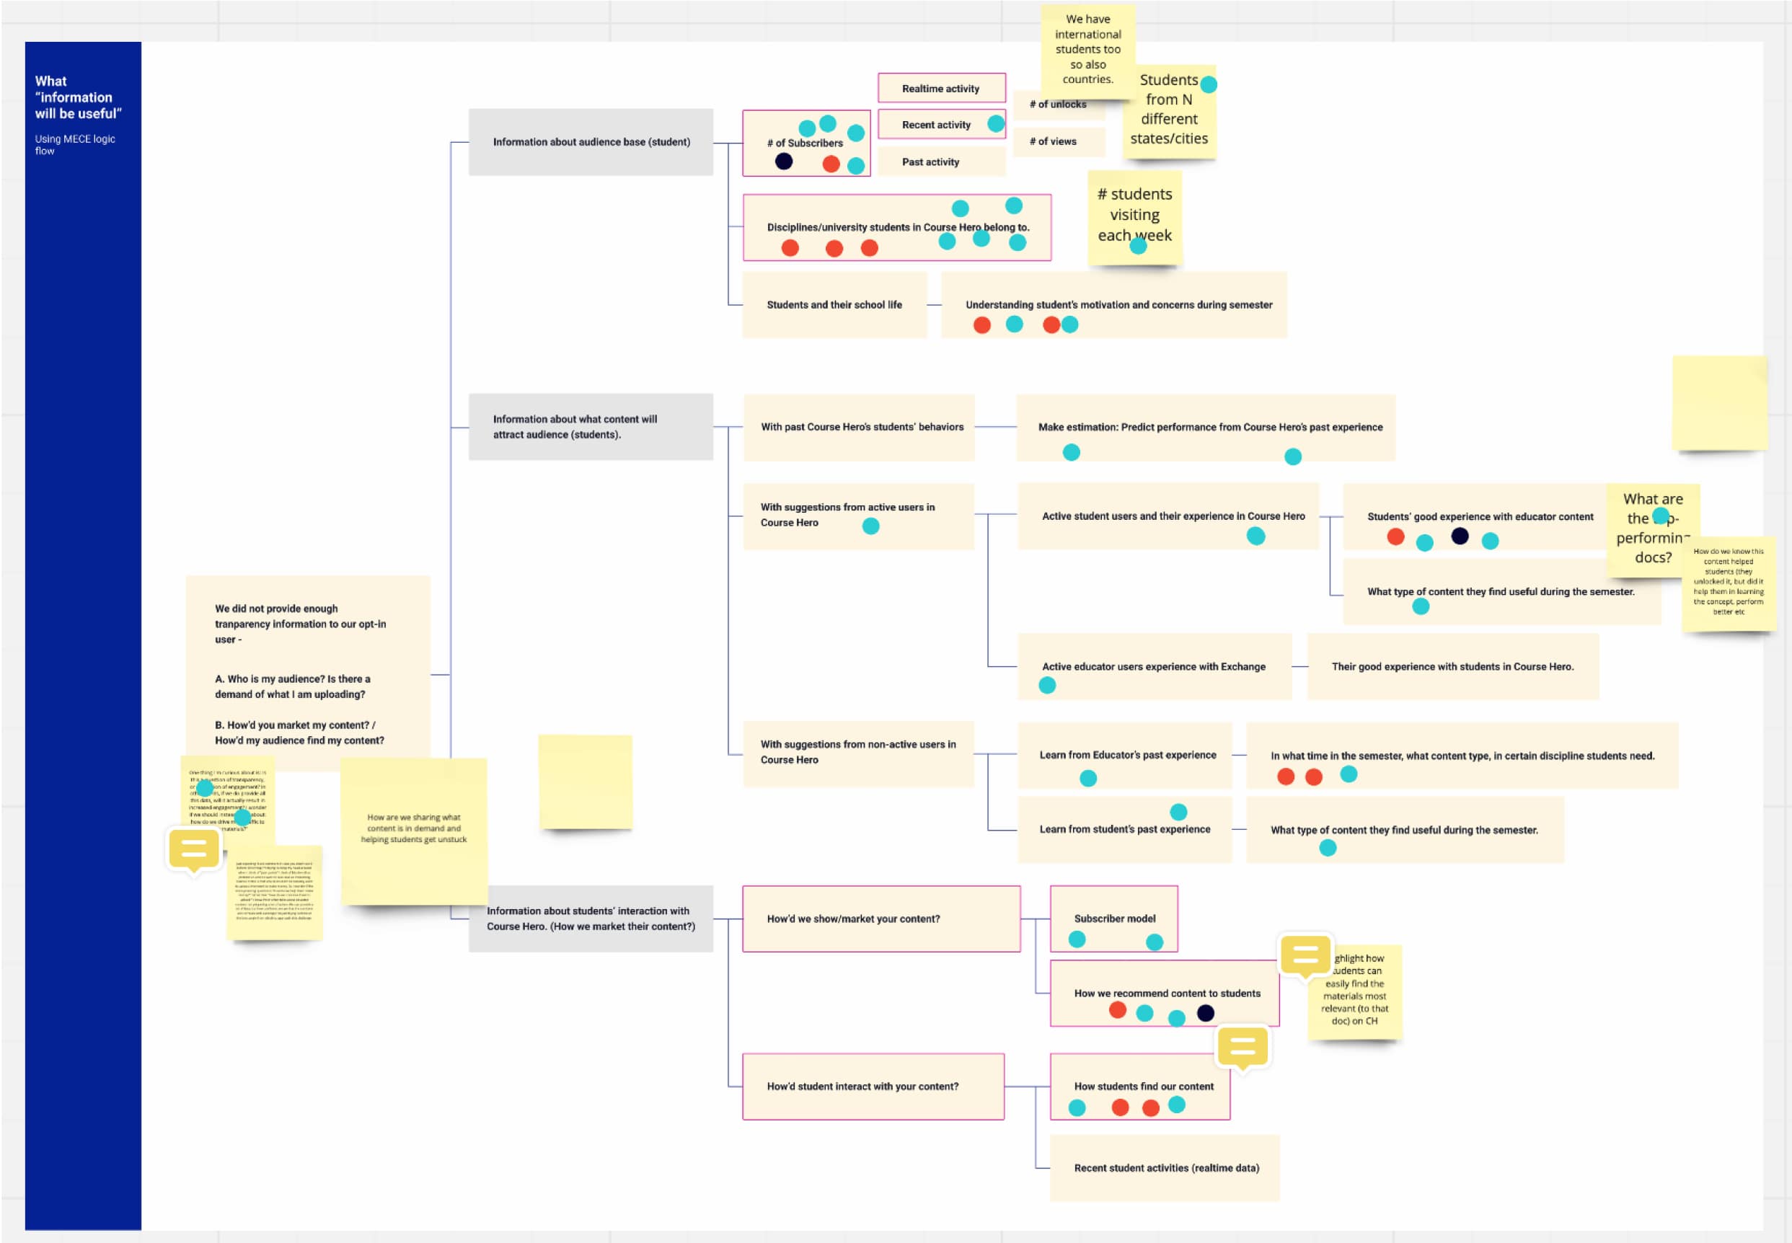Open comment bubble above 'How students find our content'
1792x1243 pixels.
click(x=1243, y=1048)
